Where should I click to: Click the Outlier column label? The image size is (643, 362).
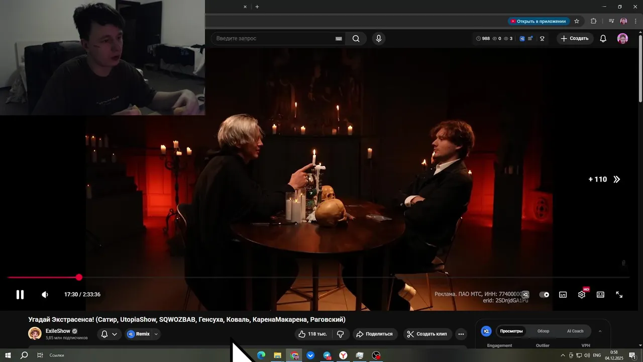click(x=543, y=345)
